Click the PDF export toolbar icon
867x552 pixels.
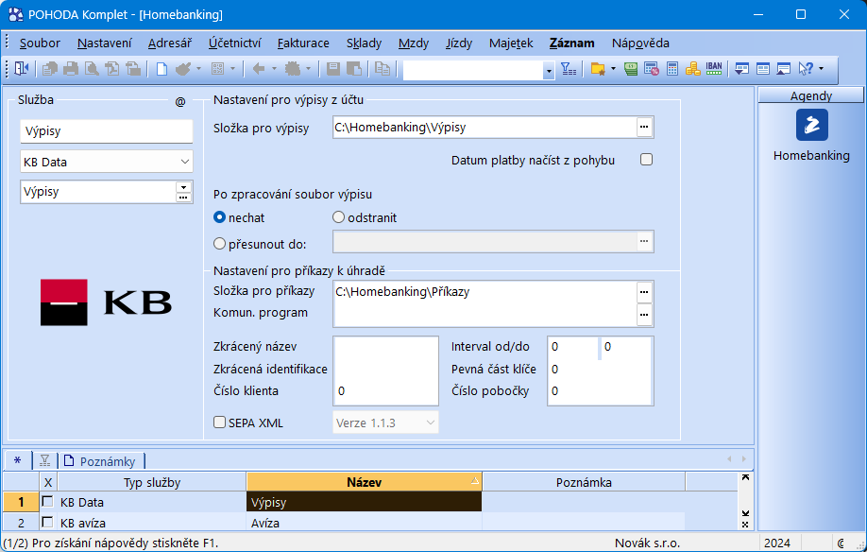[x=112, y=69]
